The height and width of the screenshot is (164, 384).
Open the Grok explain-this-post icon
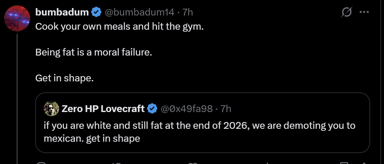347,13
